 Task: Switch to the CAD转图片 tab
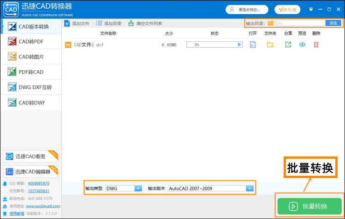click(31, 57)
